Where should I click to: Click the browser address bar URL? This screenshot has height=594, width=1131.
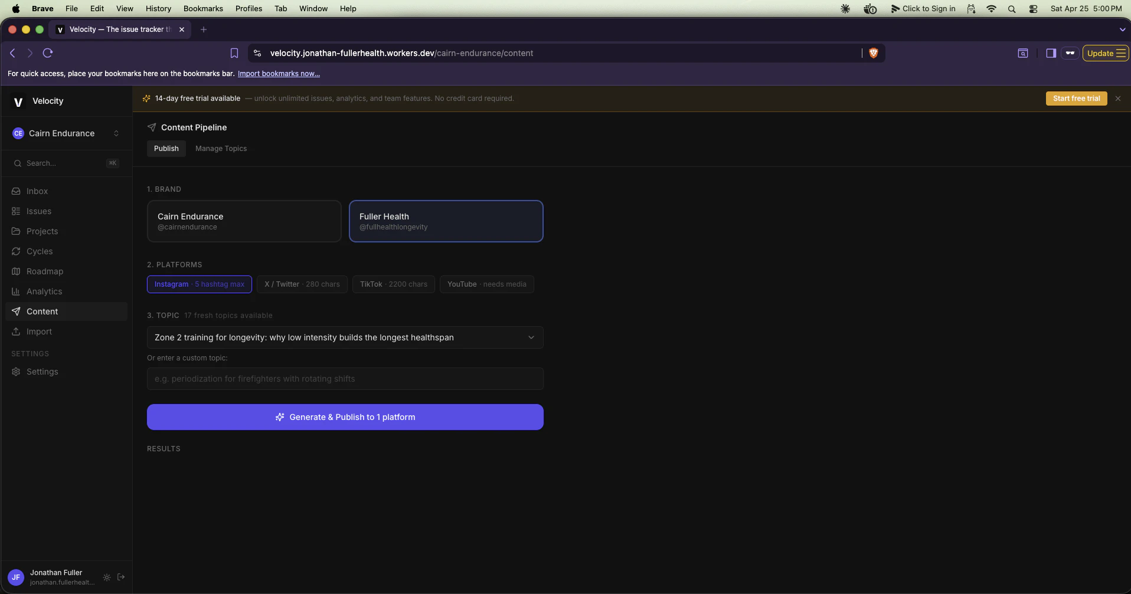click(x=401, y=53)
